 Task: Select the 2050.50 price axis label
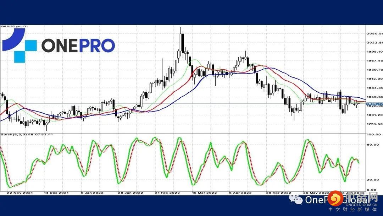375,33
